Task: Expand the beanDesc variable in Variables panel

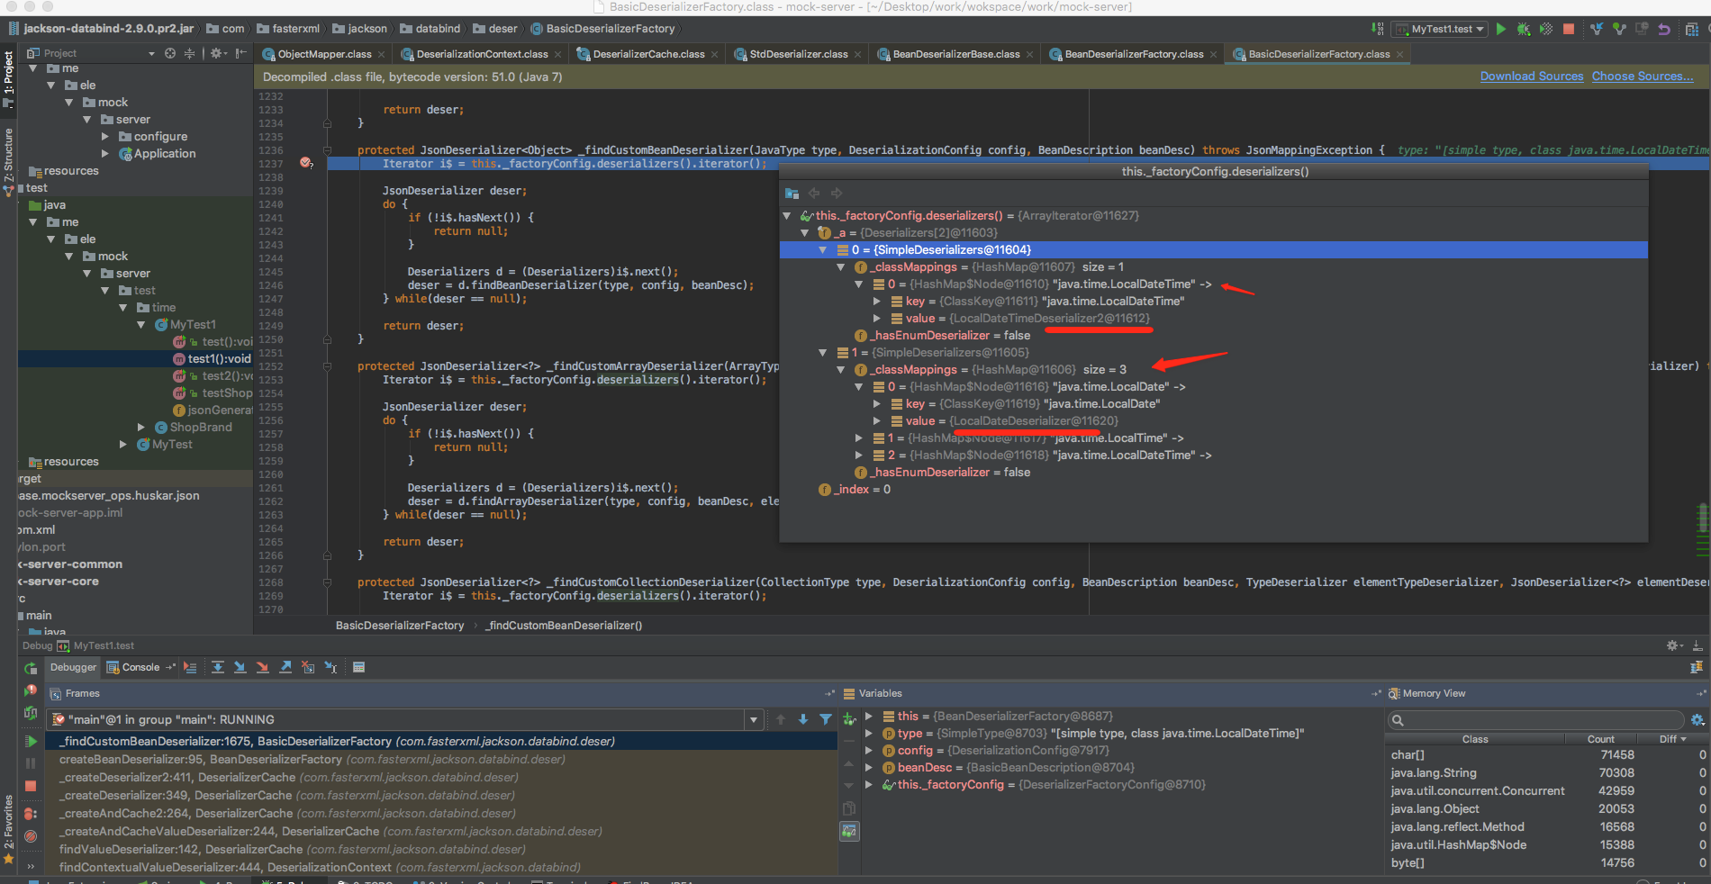Action: [x=868, y=767]
